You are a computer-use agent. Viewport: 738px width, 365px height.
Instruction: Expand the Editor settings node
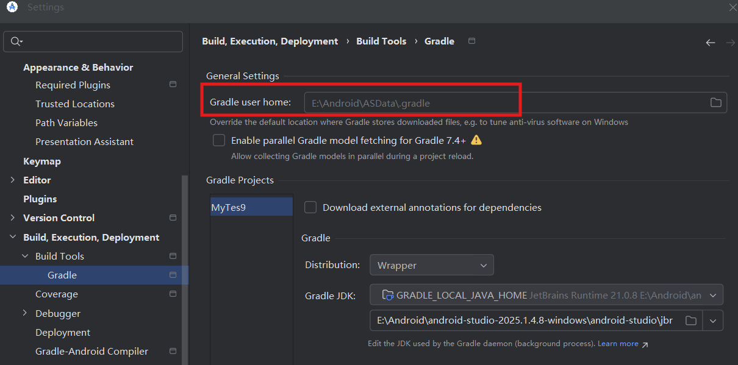tap(13, 180)
